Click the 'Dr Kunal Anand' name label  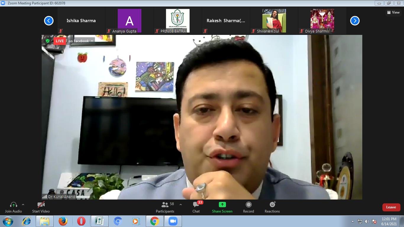pos(62,197)
